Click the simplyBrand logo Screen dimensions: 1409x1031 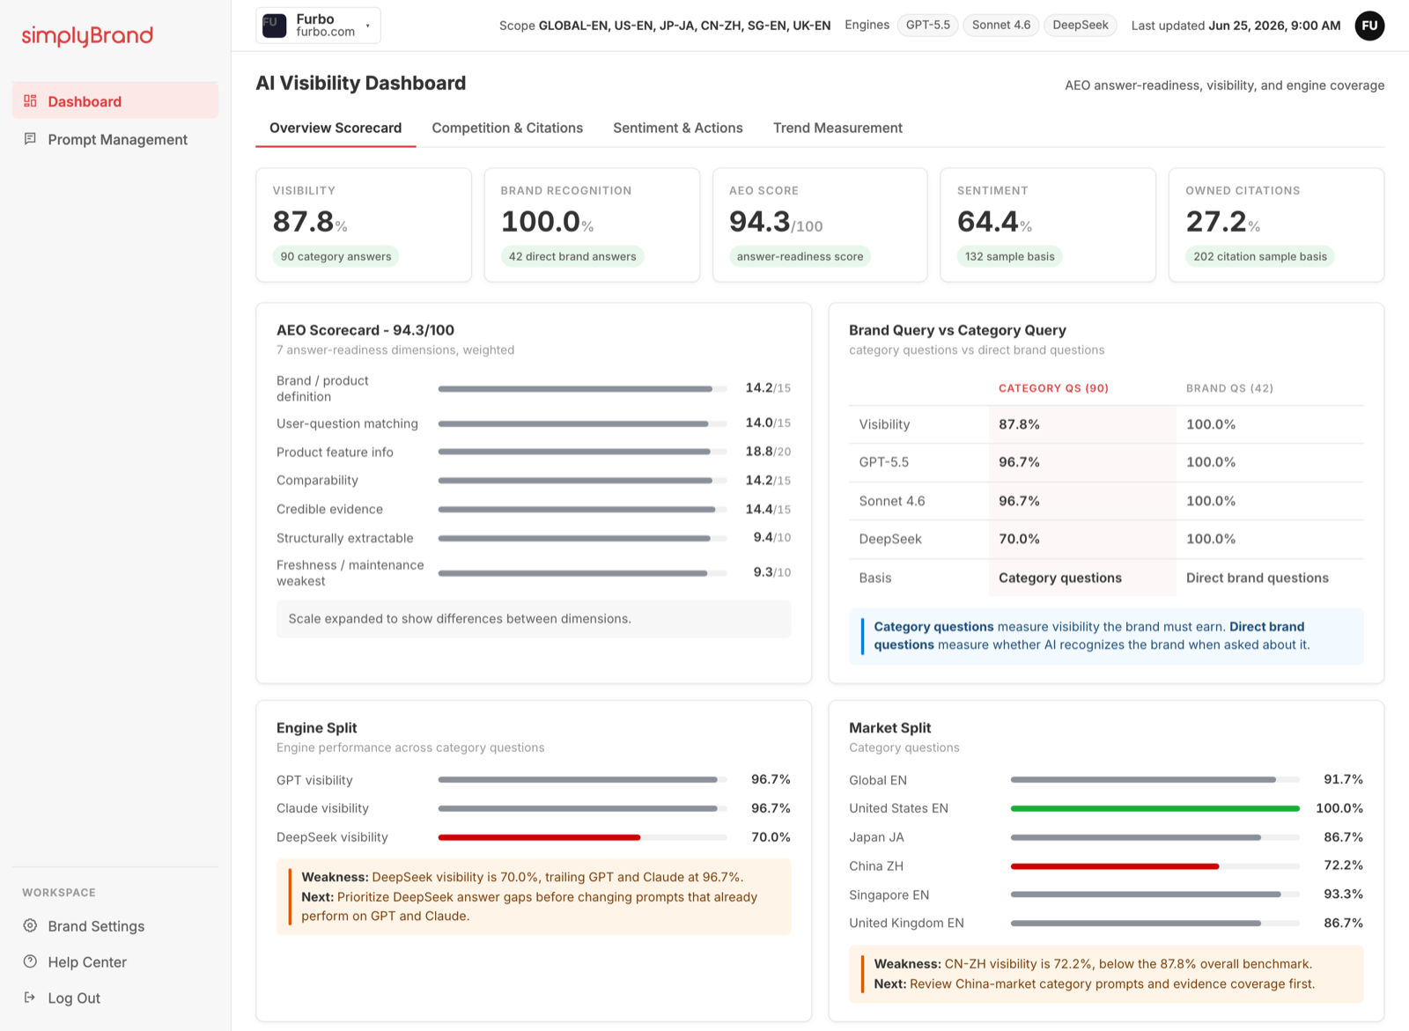[87, 35]
